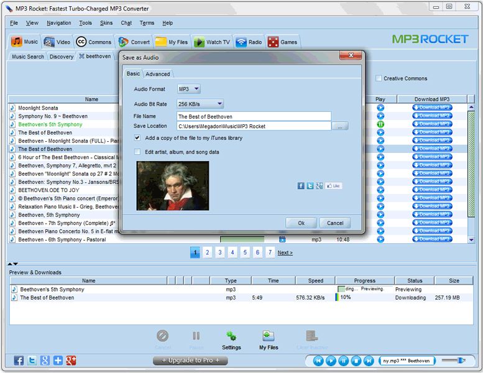
Task: Select The Best of Beethoven download row
Action: point(241,298)
